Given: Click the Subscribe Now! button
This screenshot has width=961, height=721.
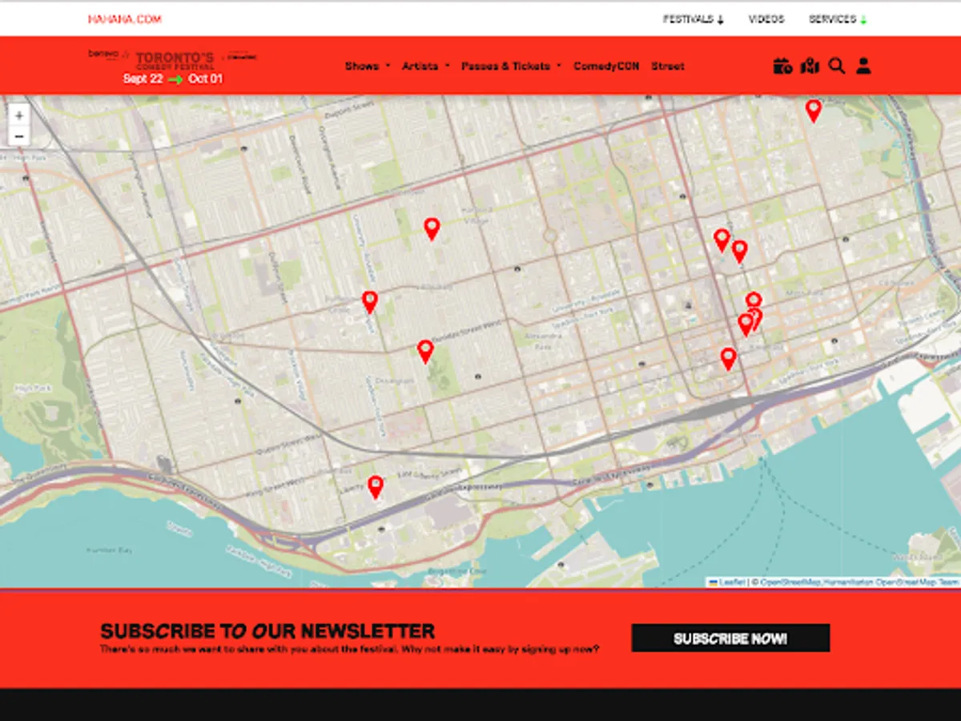Looking at the screenshot, I should click(730, 638).
